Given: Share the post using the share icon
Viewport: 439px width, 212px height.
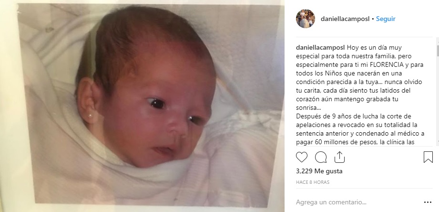Looking at the screenshot, I should pos(339,157).
